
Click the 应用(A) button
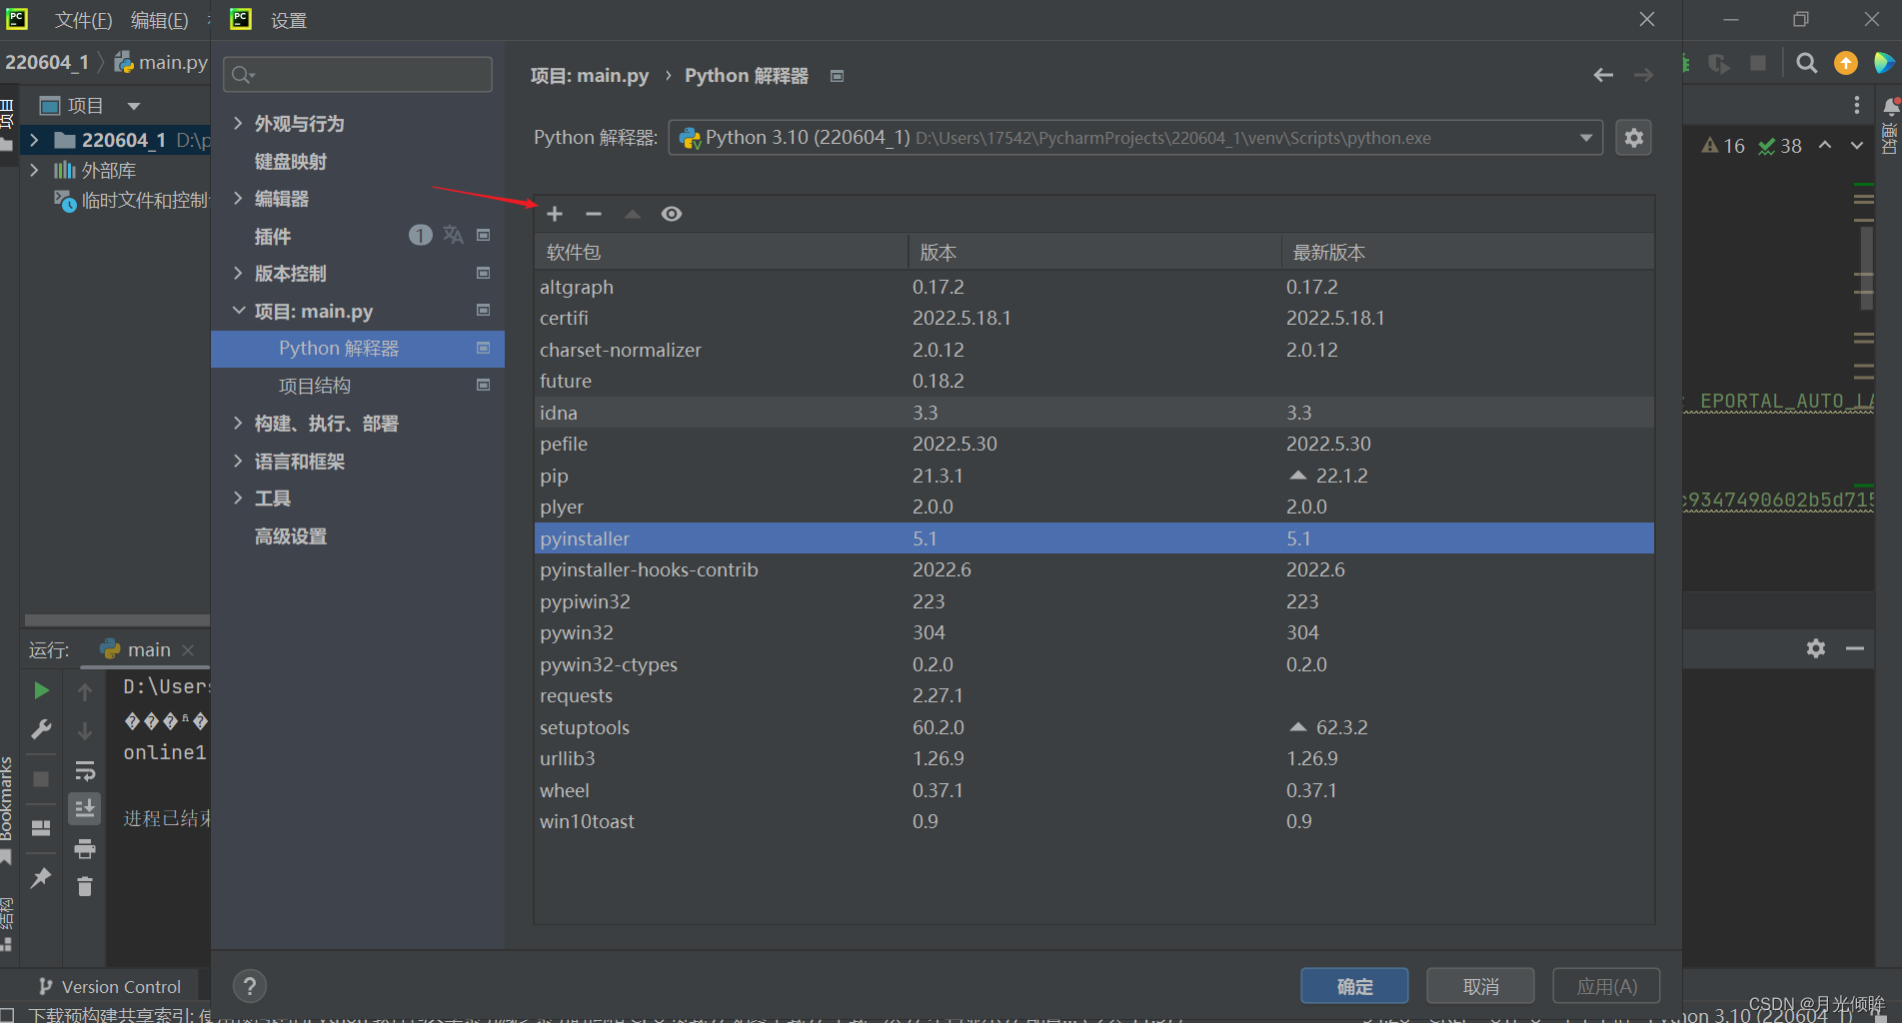point(1606,986)
